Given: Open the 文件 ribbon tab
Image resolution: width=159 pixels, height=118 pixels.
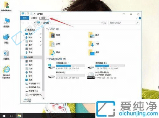Looking at the screenshot, I should click(x=25, y=18).
